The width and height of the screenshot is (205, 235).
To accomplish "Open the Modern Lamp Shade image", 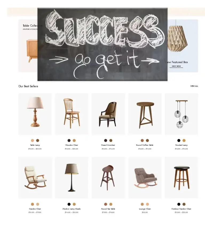I will 72,178.
